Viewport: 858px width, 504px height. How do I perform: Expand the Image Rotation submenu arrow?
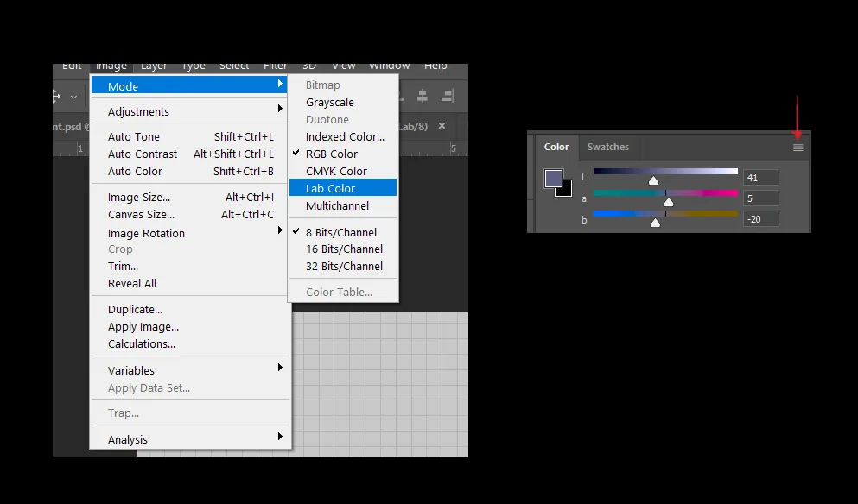280,230
